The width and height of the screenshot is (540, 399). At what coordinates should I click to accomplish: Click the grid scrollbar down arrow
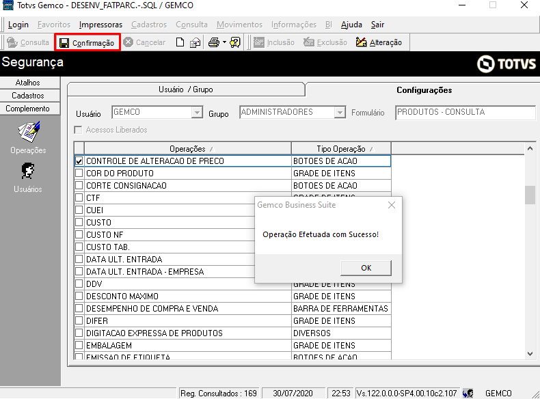[x=530, y=353]
